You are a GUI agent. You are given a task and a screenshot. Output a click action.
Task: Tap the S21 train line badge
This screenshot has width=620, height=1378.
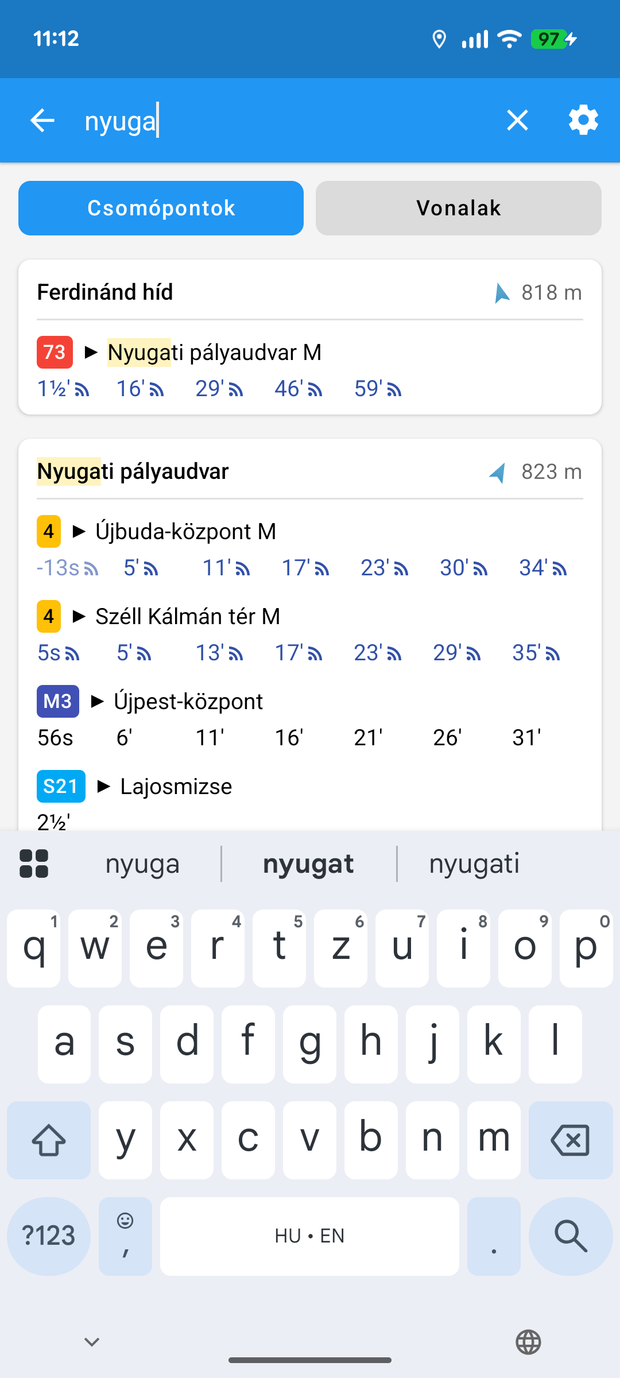61,786
